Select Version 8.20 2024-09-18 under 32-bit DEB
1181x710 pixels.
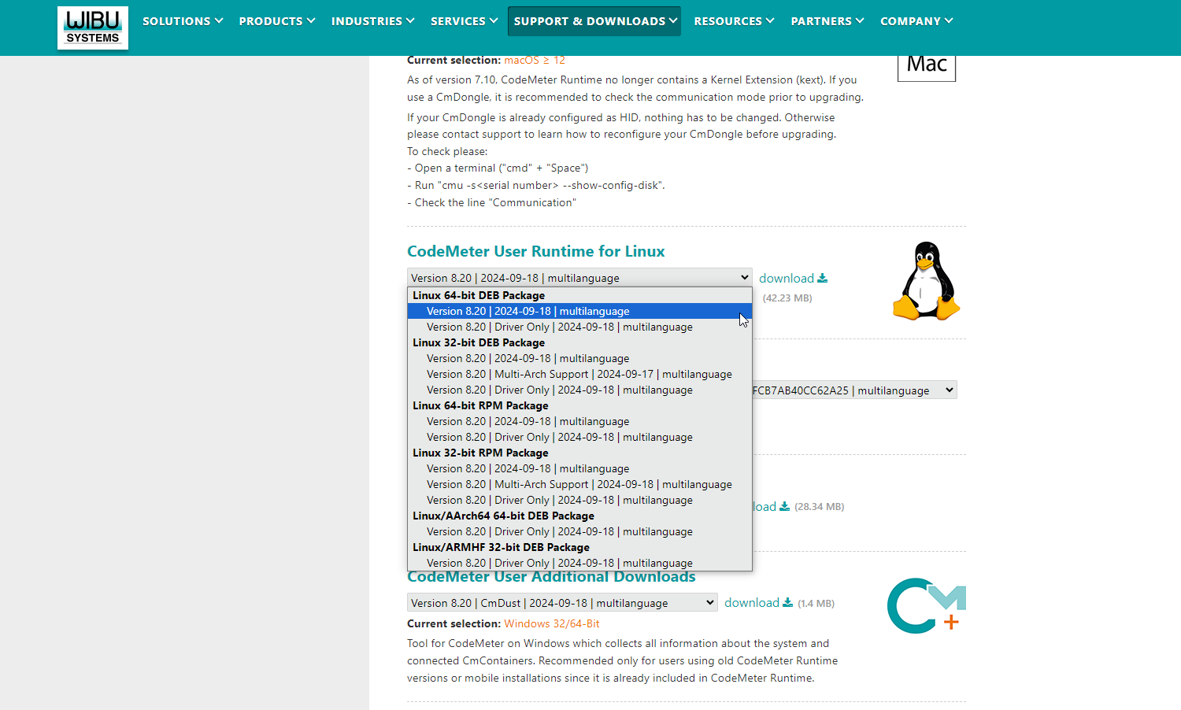579,358
